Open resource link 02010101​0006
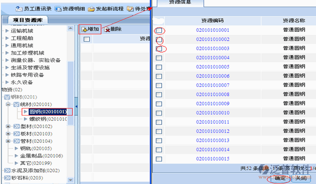The width and height of the screenshot is (316, 184). coord(212,76)
